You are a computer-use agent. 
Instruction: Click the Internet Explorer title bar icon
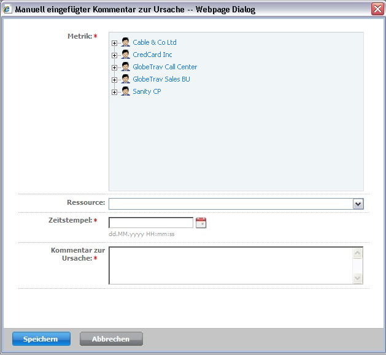click(7, 9)
